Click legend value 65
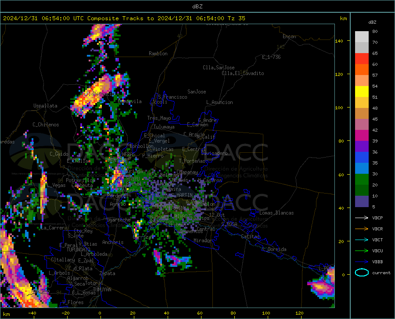 (x=375, y=54)
